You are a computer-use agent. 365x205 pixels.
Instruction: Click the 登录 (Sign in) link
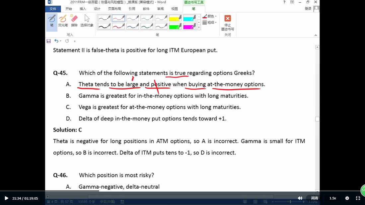coord(308,9)
